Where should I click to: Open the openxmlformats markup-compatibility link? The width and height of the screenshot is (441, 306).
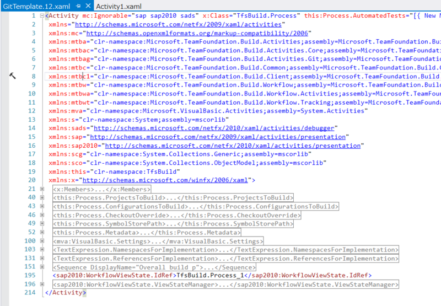(x=197, y=33)
